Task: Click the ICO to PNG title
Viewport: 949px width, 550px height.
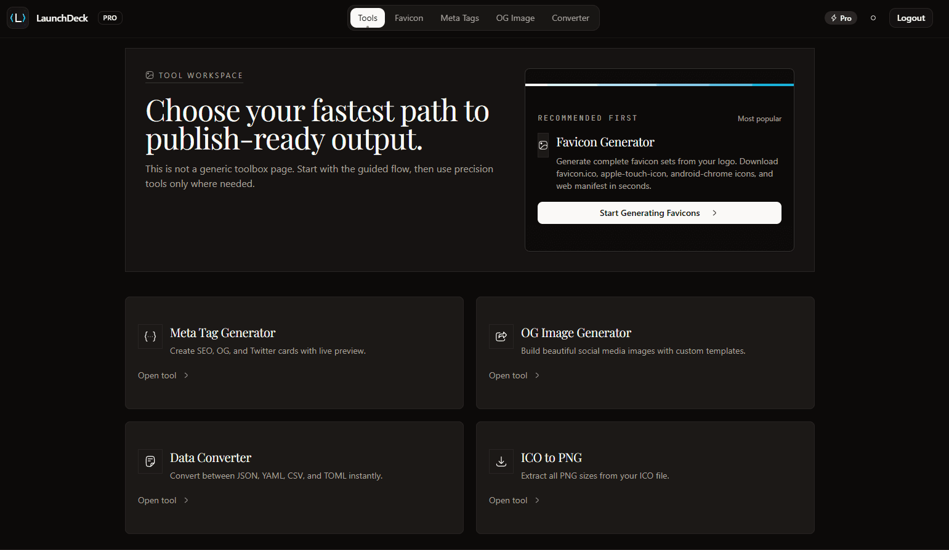Action: [x=551, y=458]
